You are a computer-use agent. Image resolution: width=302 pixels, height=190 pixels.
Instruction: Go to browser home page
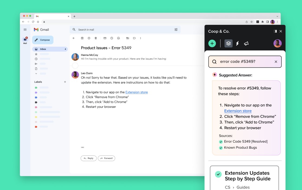pyautogui.click(x=38, y=22)
